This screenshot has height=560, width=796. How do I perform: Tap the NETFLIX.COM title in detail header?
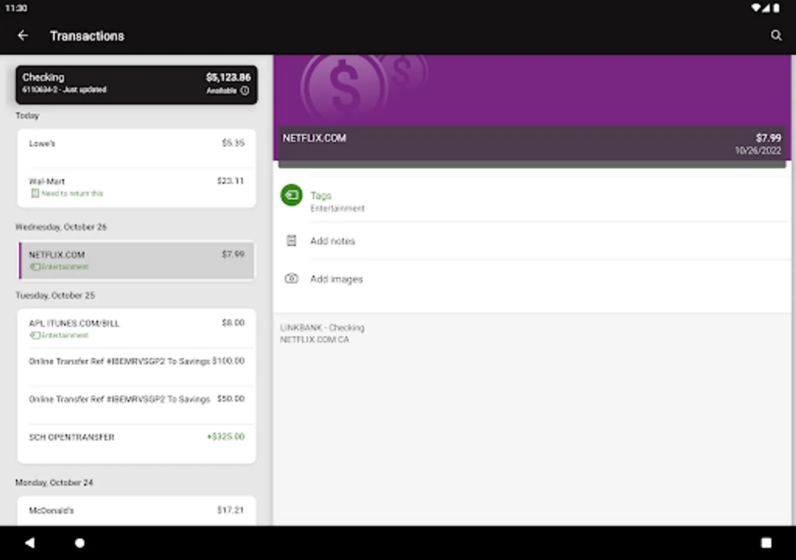[x=314, y=138]
